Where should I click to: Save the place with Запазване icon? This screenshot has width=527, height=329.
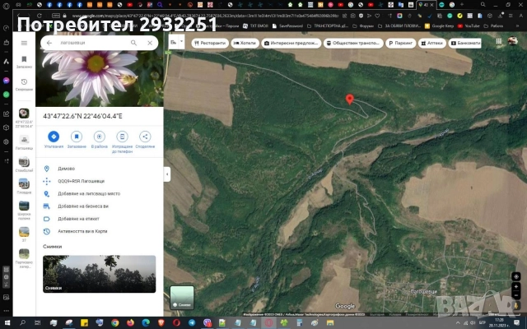(76, 137)
